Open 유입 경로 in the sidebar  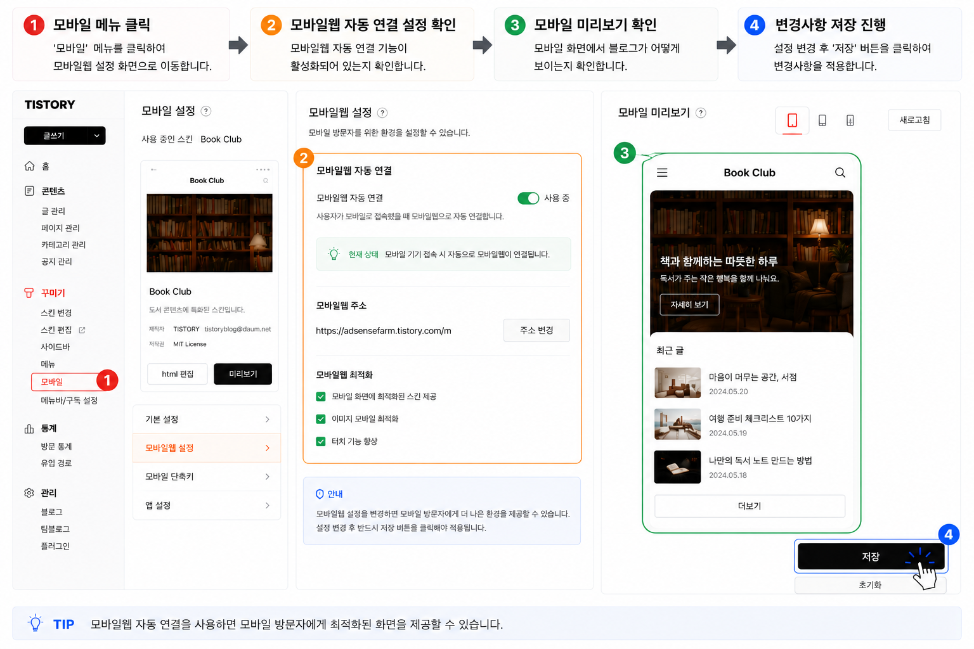coord(56,463)
